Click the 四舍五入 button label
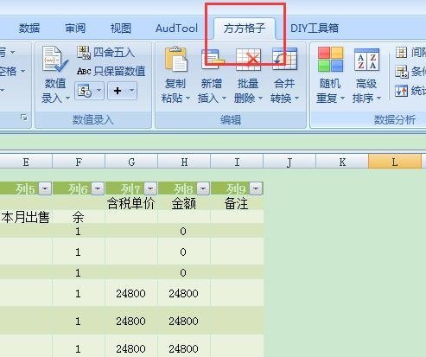The height and width of the screenshot is (357, 426). pos(114,53)
